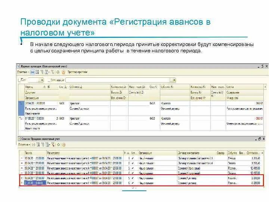269x202 pixels.
Task: Click sum 12 495,00 in record row 3
Action: (x=255, y=168)
